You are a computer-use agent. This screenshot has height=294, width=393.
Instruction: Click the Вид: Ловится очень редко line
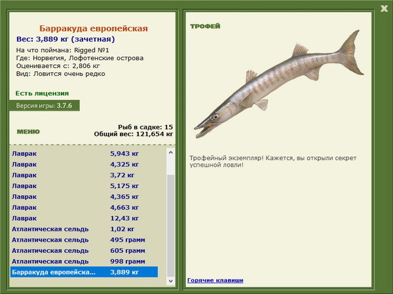click(61, 74)
